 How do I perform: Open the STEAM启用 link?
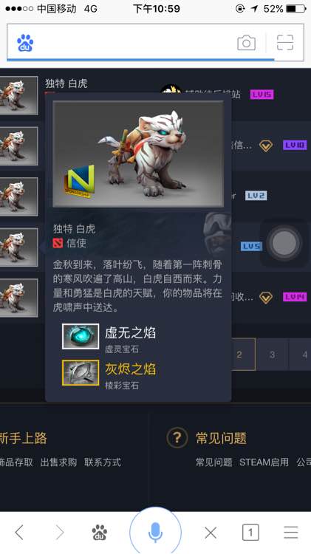tap(264, 462)
